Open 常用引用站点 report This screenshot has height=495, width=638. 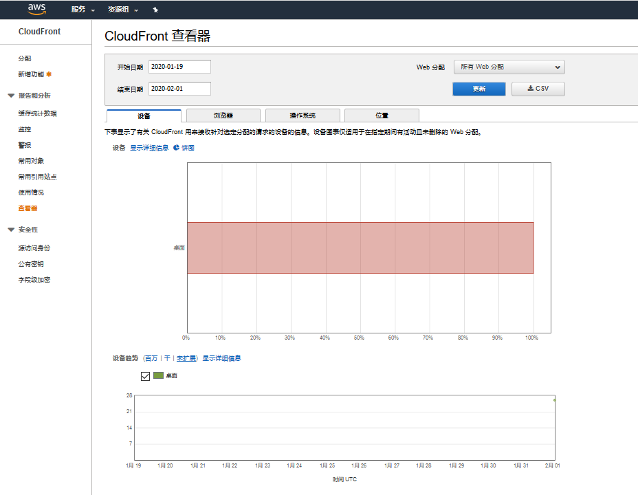[x=37, y=177]
